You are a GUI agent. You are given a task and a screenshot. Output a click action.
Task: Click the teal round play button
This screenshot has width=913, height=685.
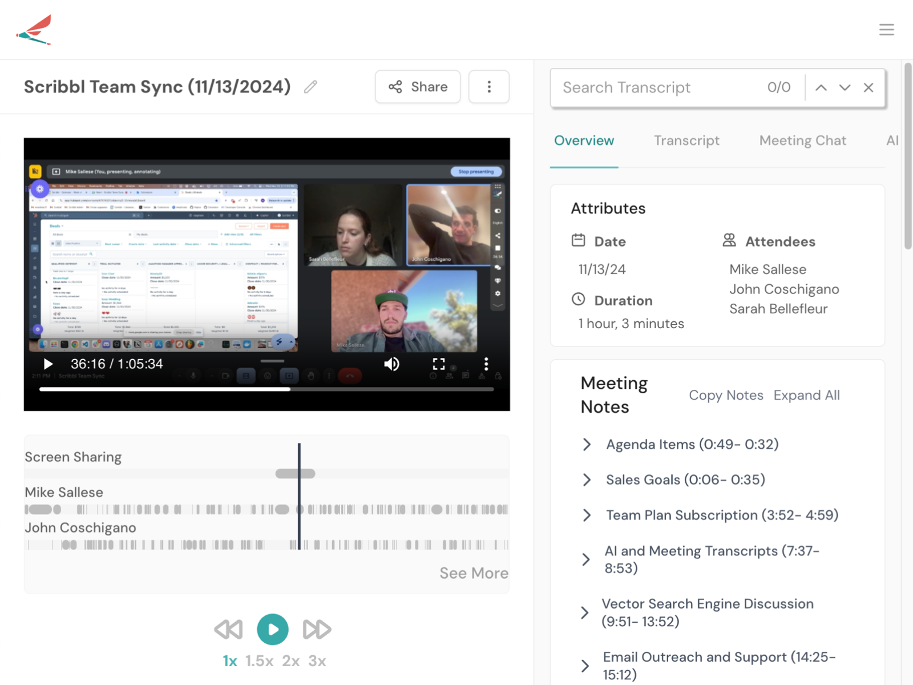click(273, 629)
